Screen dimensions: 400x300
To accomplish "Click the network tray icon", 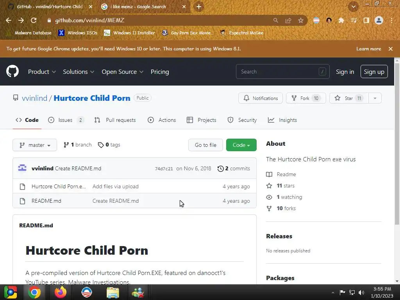I will pos(352,293).
